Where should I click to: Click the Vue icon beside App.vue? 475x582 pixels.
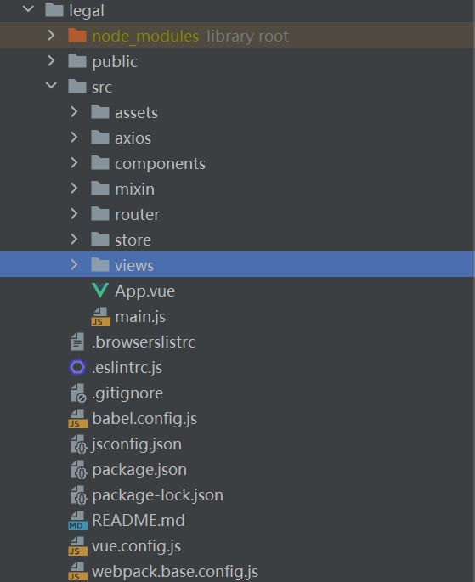click(100, 291)
